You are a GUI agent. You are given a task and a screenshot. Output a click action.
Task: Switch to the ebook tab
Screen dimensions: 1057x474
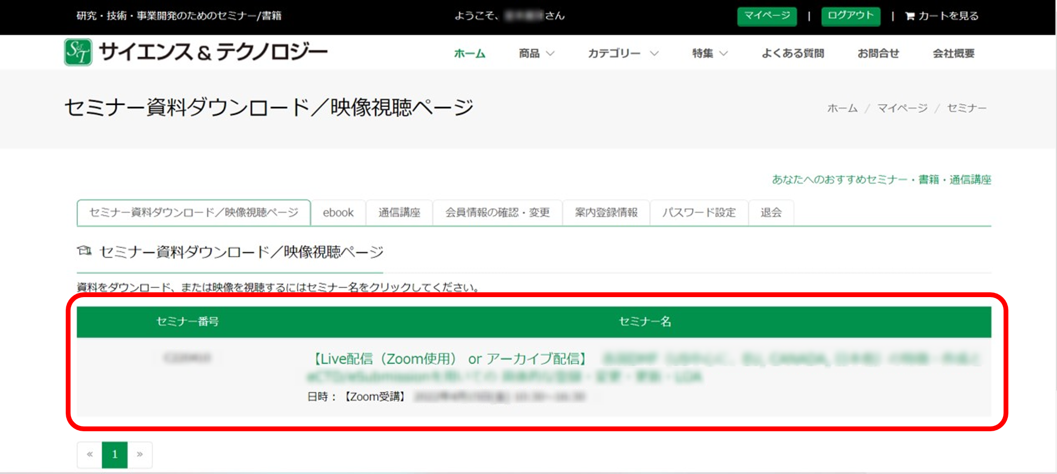click(x=338, y=213)
